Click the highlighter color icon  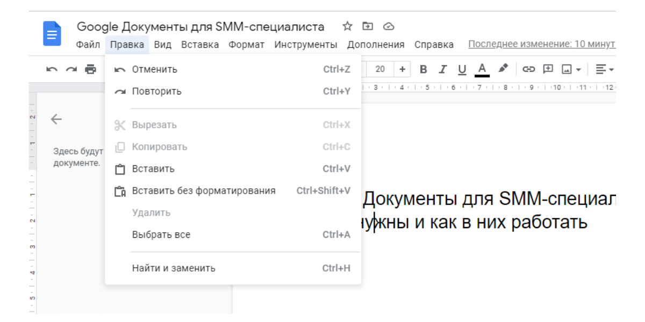[x=503, y=69]
